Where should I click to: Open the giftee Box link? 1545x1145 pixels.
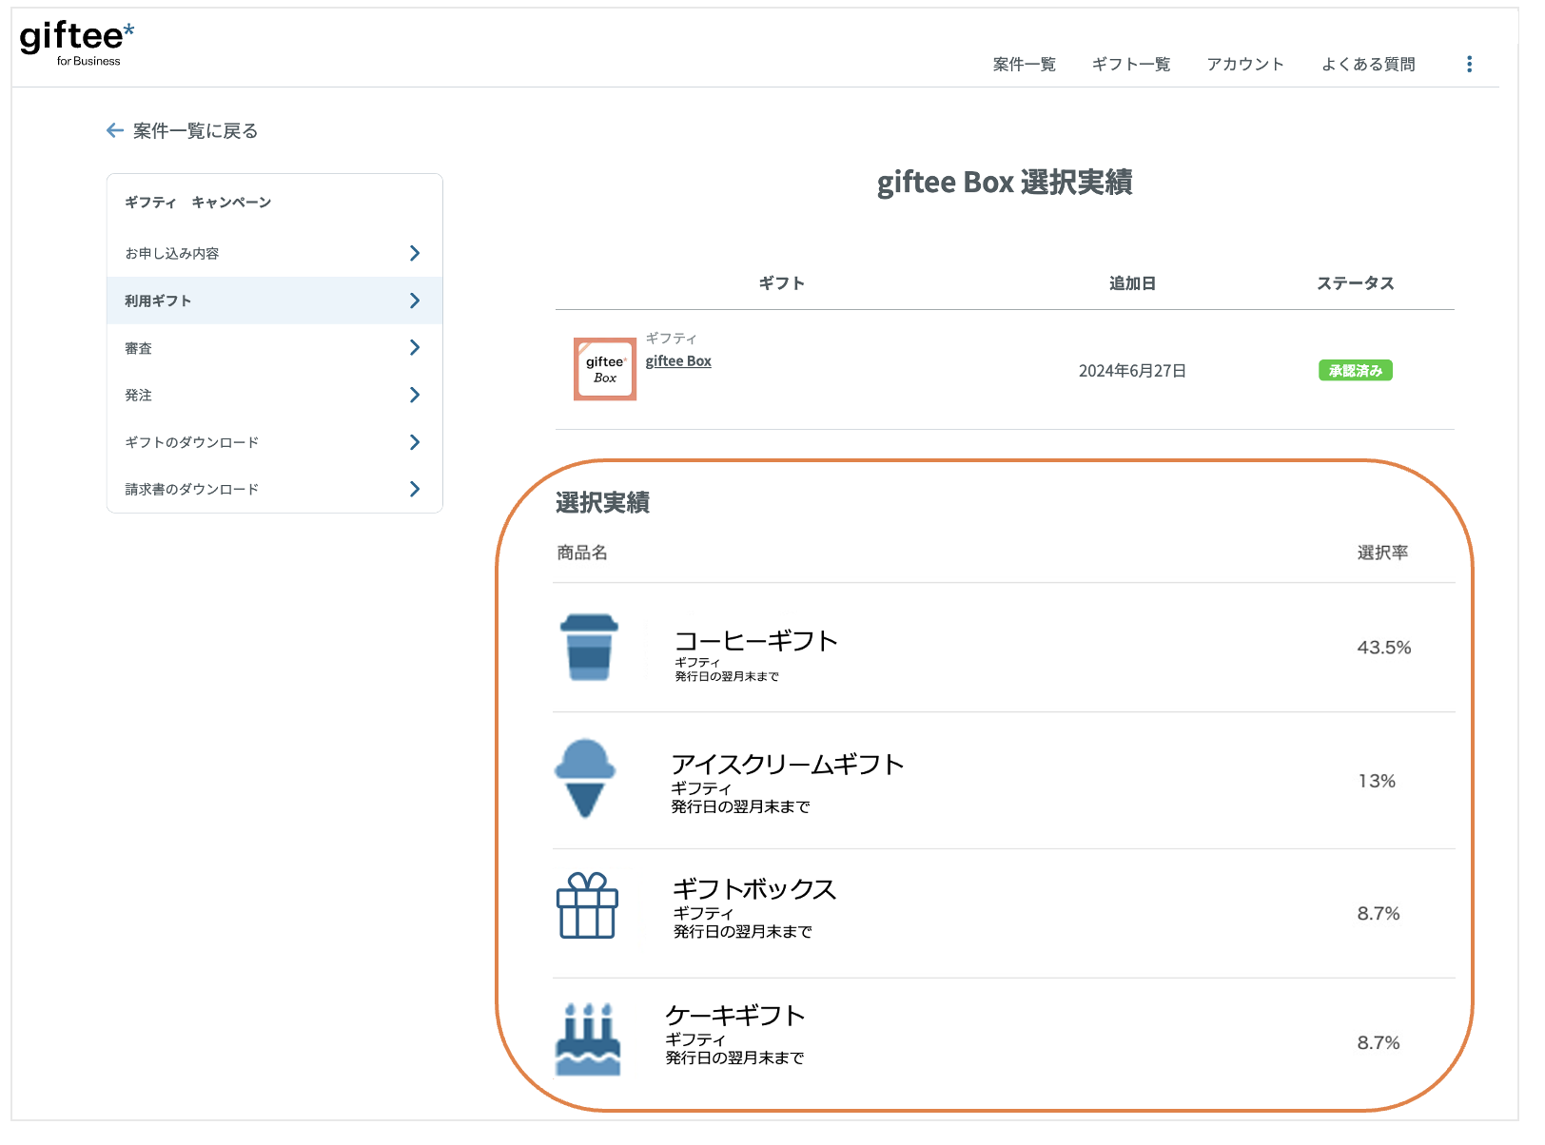point(678,361)
